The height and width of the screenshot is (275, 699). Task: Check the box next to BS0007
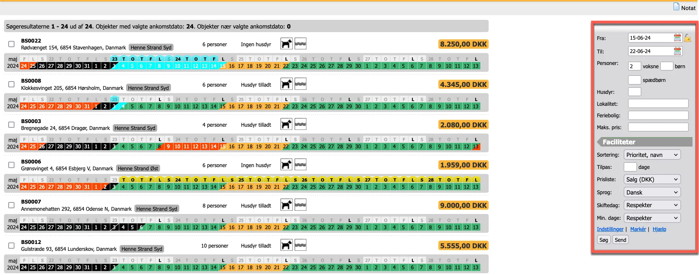coord(12,205)
